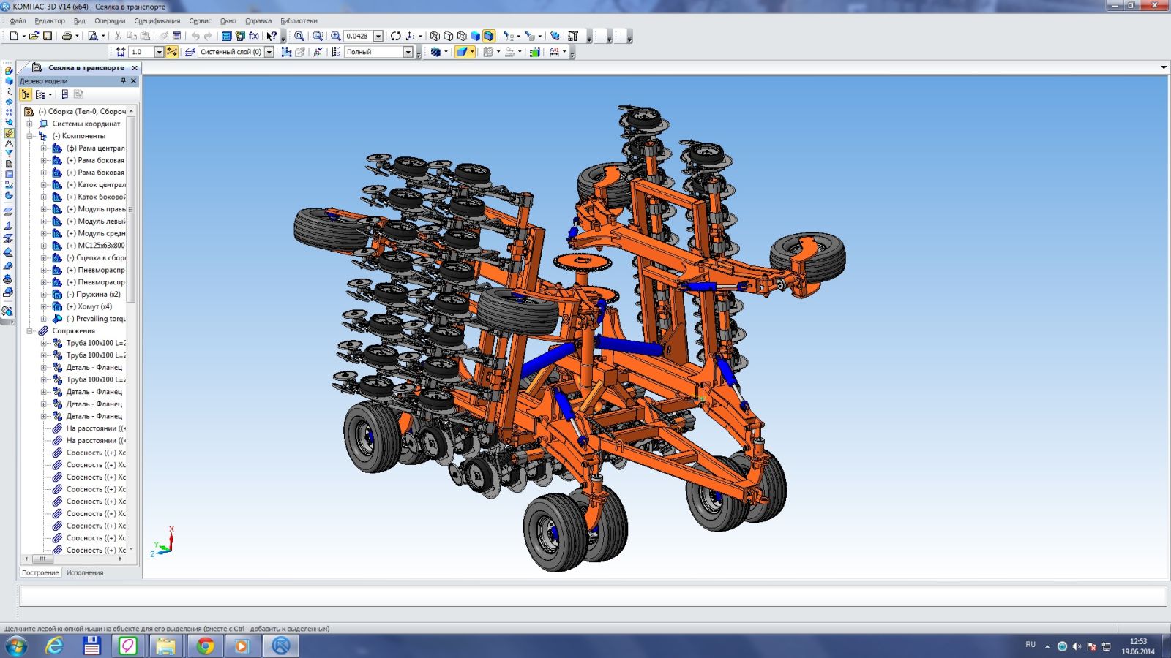
Task: Open the Variables f(x) tool
Action: click(x=254, y=36)
